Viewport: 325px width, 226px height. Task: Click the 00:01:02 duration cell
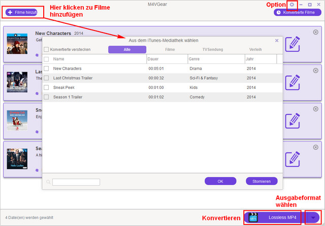coord(156,97)
